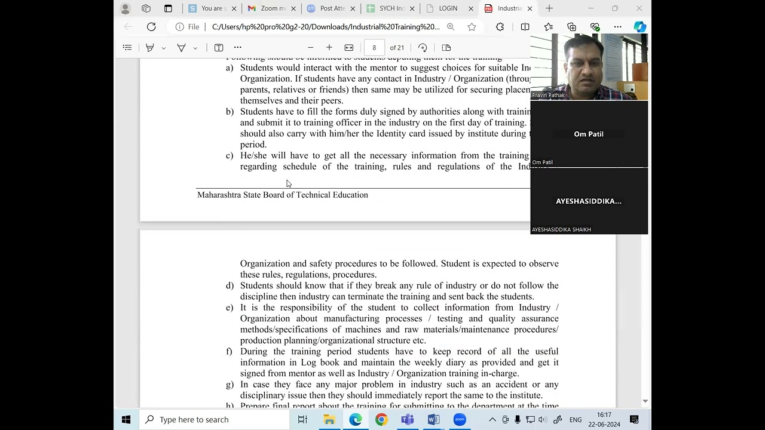
Task: Open the tab actions menu icon
Action: point(168,8)
